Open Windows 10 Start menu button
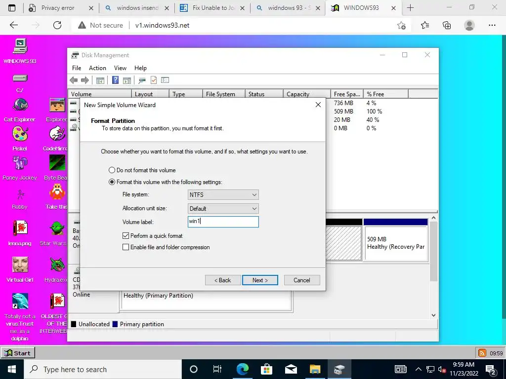The image size is (506, 379). (12, 369)
